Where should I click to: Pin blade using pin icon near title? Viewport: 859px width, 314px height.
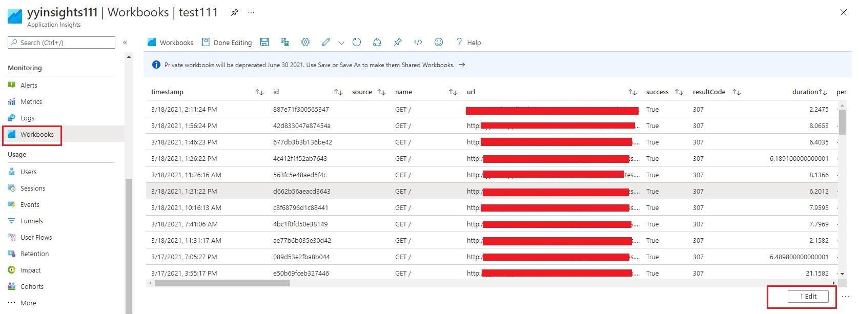pos(235,12)
